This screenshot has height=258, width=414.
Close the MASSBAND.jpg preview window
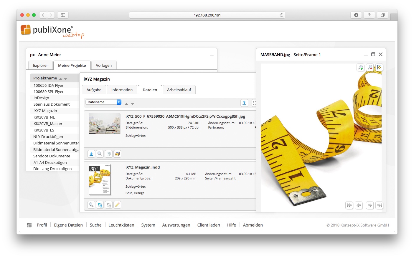pyautogui.click(x=380, y=54)
